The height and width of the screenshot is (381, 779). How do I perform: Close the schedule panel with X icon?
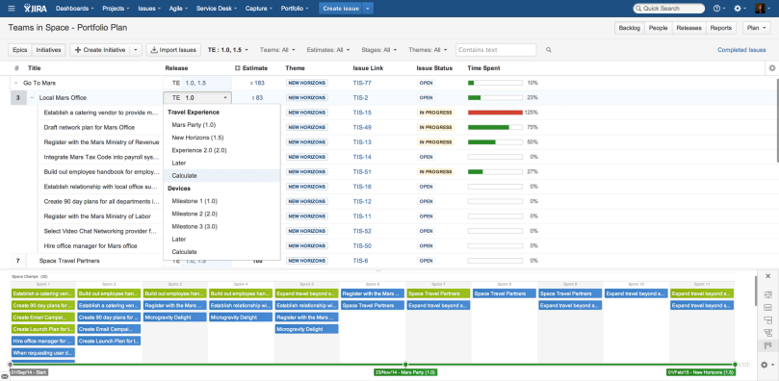(768, 276)
